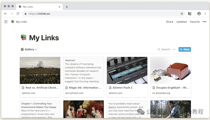Click the page icon beside Douglas Engelbart
Viewport: 210px width, 120px height.
tap(154, 88)
